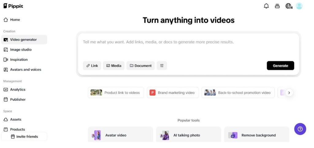Screen dimensions: 314x148
Task: Select Video generator in the sidebar
Action: tap(23, 40)
